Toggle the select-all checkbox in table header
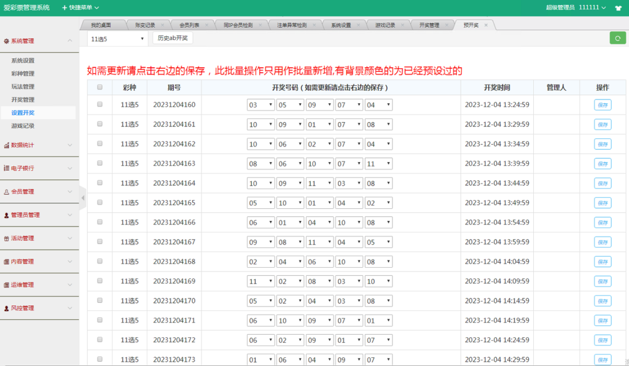The width and height of the screenshot is (629, 366). coord(99,87)
